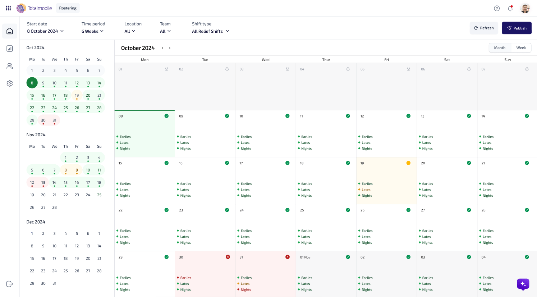537x297 pixels.
Task: Select October 8 in the mini calendar
Action: pos(32,83)
